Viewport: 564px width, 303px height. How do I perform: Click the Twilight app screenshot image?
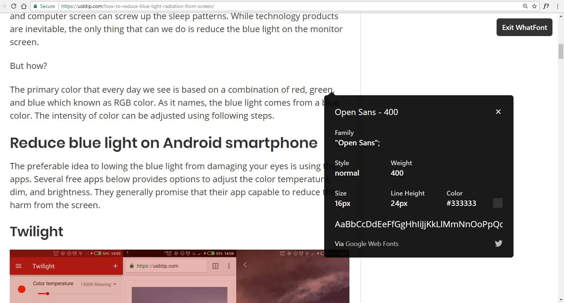tap(180, 276)
